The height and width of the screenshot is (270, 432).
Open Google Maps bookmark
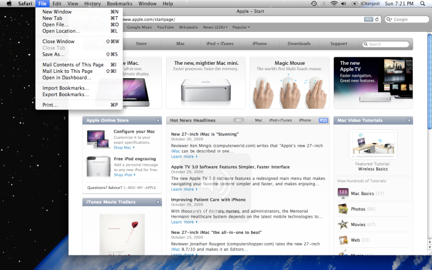[139, 28]
